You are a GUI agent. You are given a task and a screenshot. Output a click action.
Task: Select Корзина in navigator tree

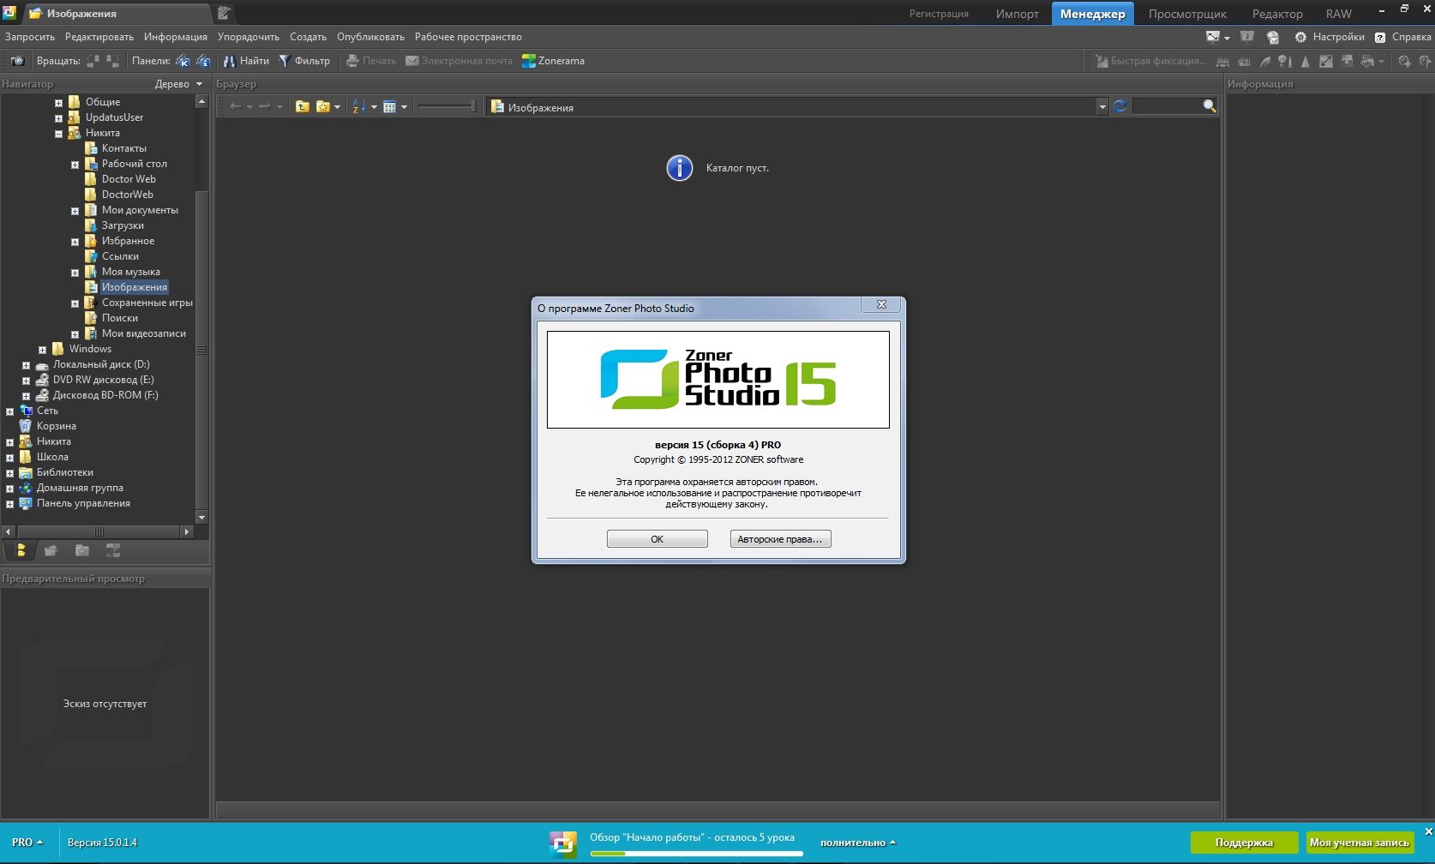[57, 426]
